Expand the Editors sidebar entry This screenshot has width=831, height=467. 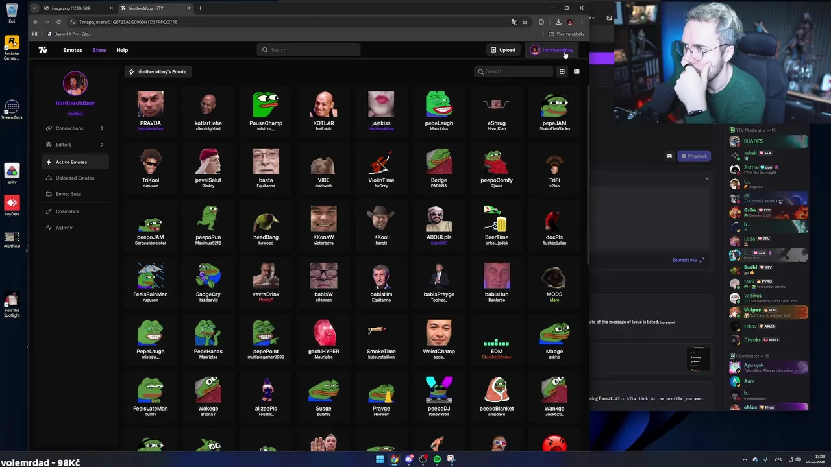click(x=75, y=145)
